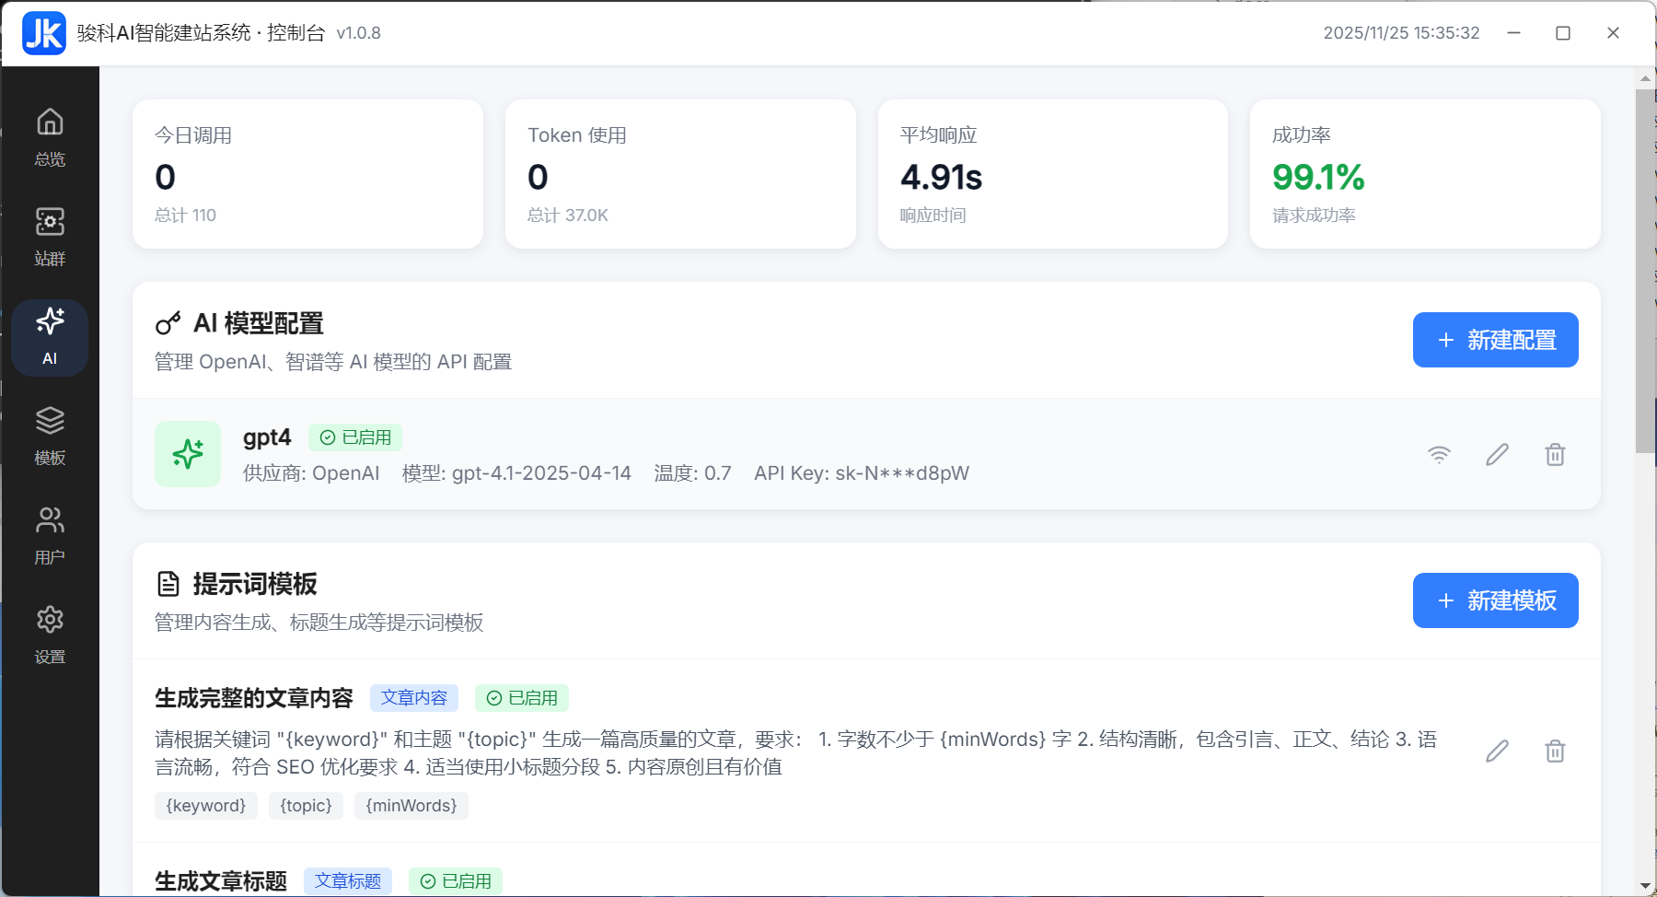This screenshot has width=1657, height=897.
Task: Toggle 已启用 on 生成文章标题 template
Action: tap(455, 880)
